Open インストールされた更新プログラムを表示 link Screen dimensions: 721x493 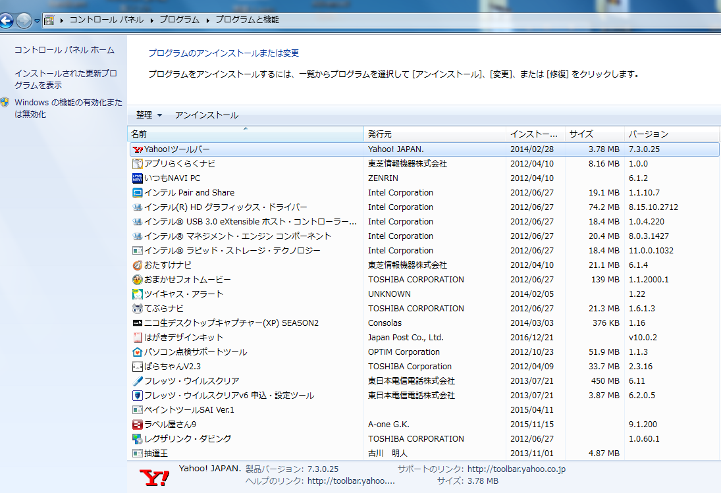point(65,80)
